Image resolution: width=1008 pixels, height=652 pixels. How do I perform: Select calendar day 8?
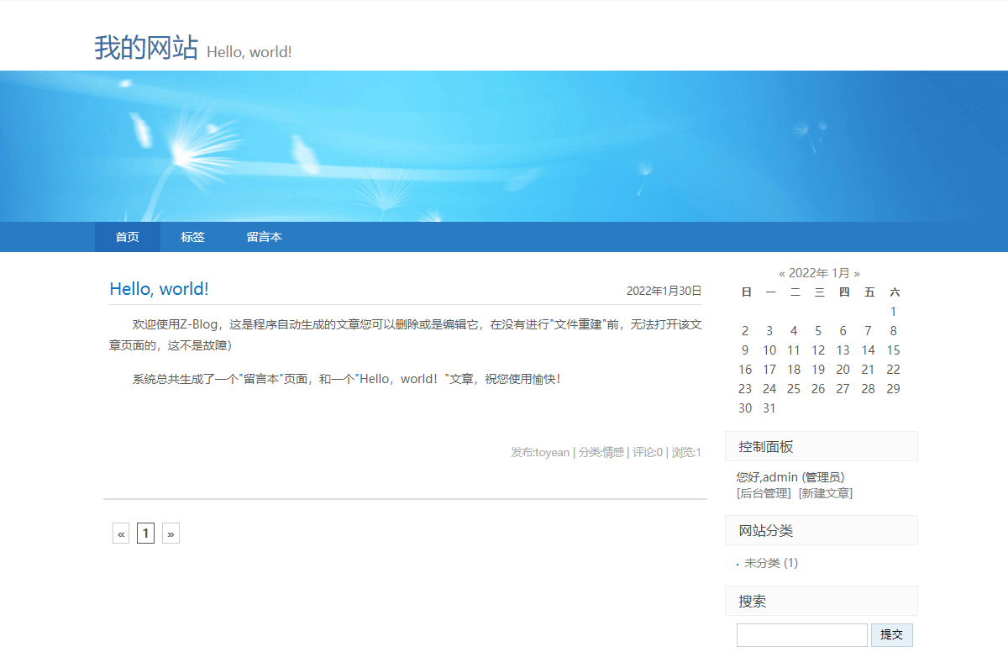coord(894,331)
